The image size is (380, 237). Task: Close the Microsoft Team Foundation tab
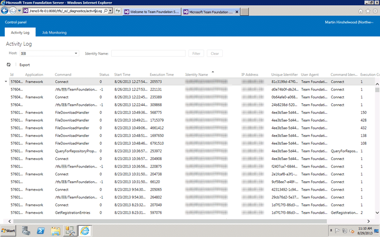[237, 12]
